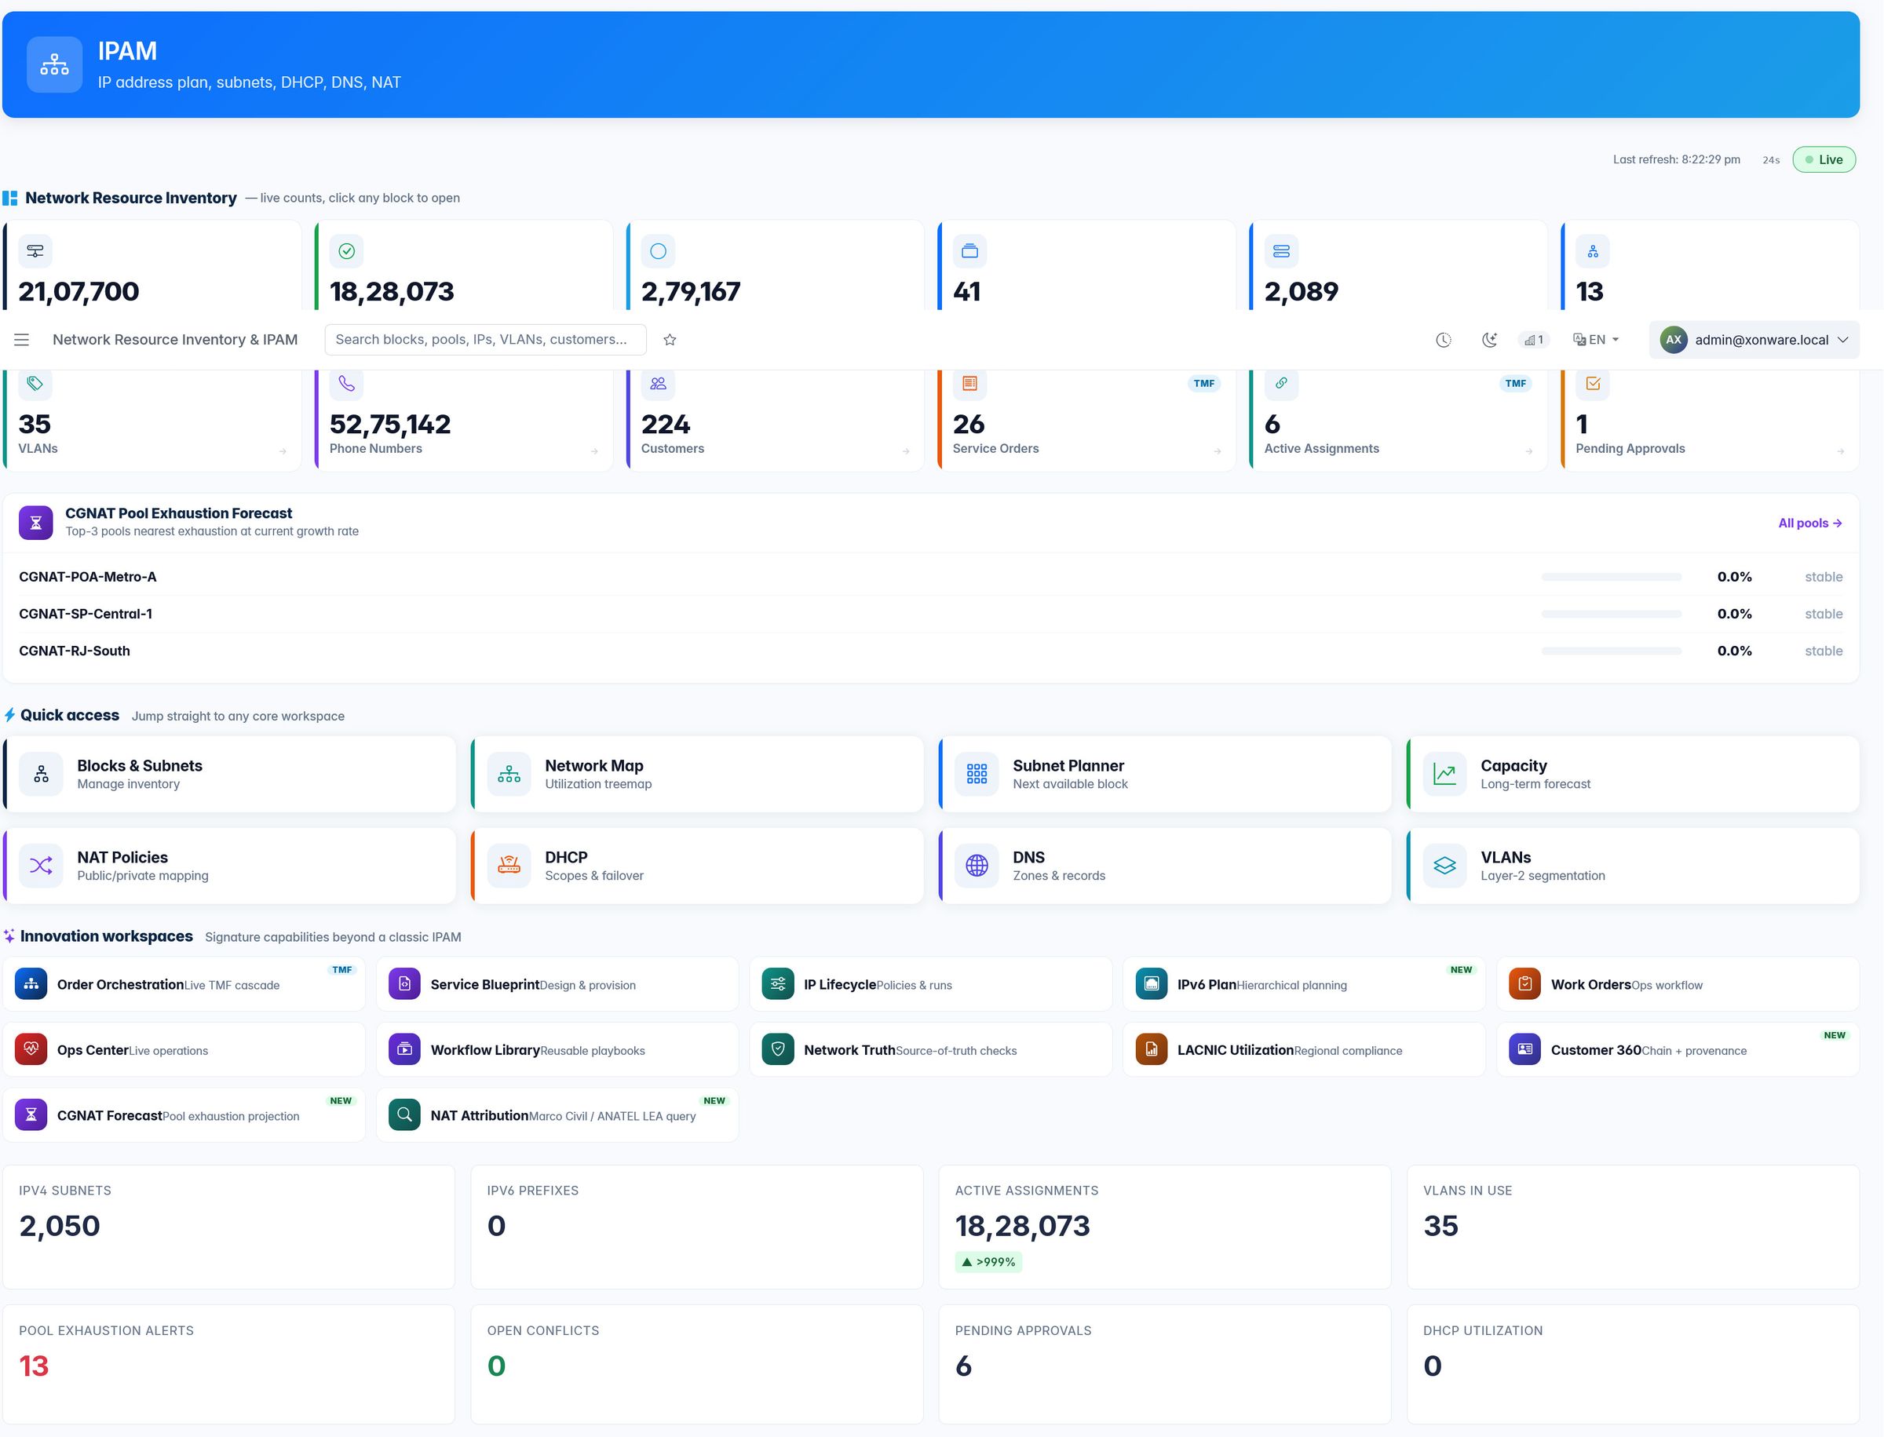Click the CGNAT hourglass forecast icon

[x=36, y=523]
